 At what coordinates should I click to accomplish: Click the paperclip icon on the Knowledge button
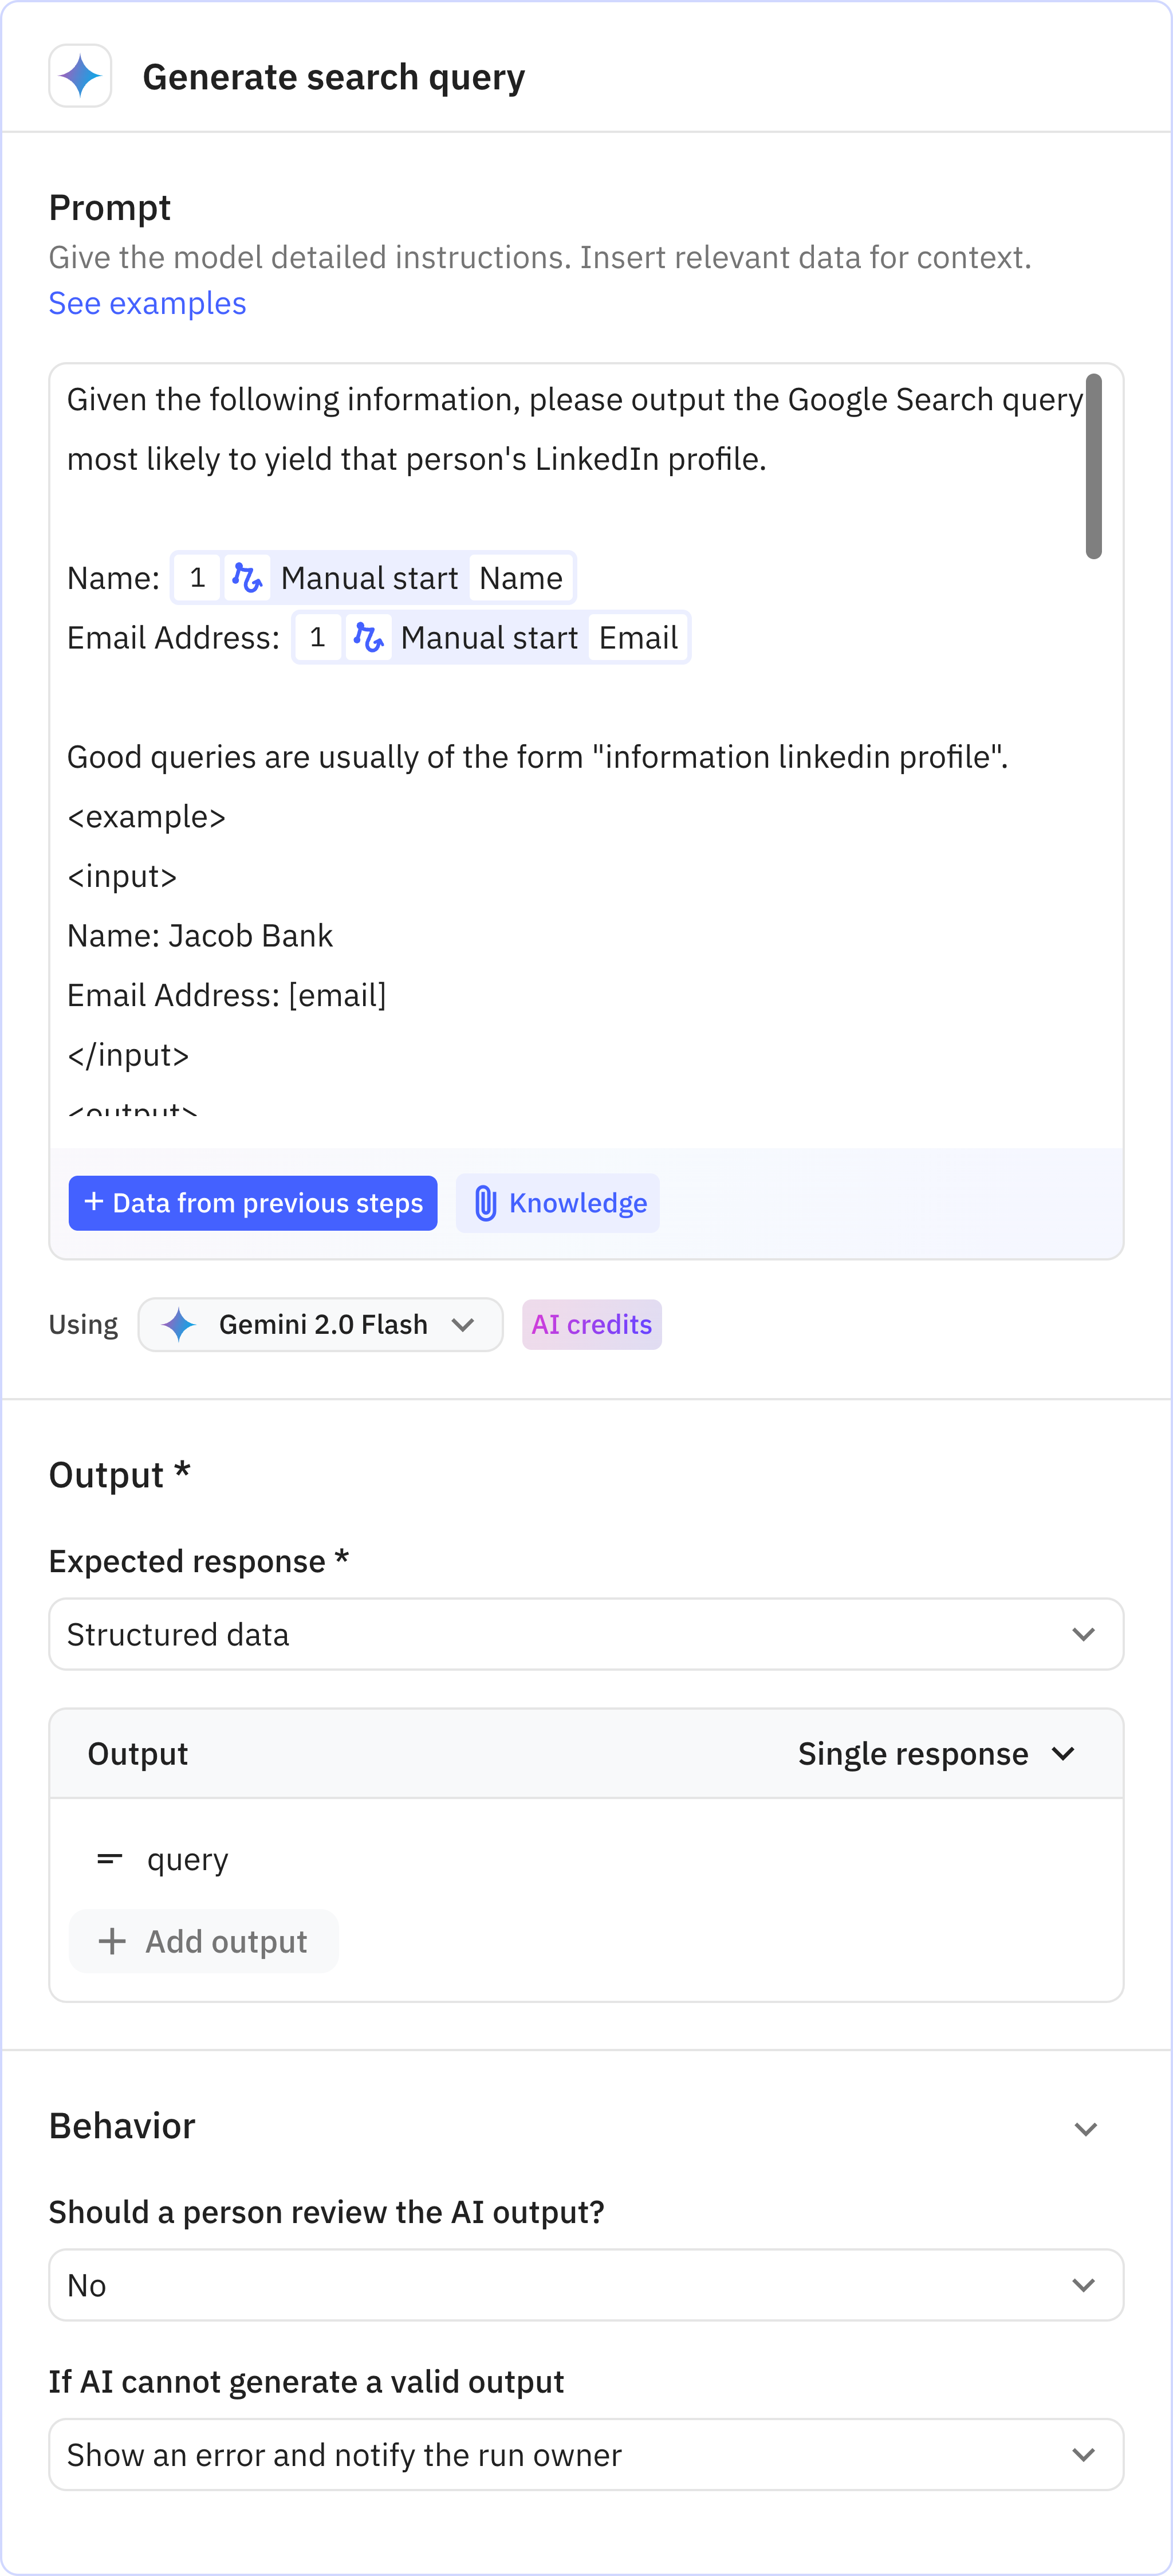pyautogui.click(x=486, y=1203)
